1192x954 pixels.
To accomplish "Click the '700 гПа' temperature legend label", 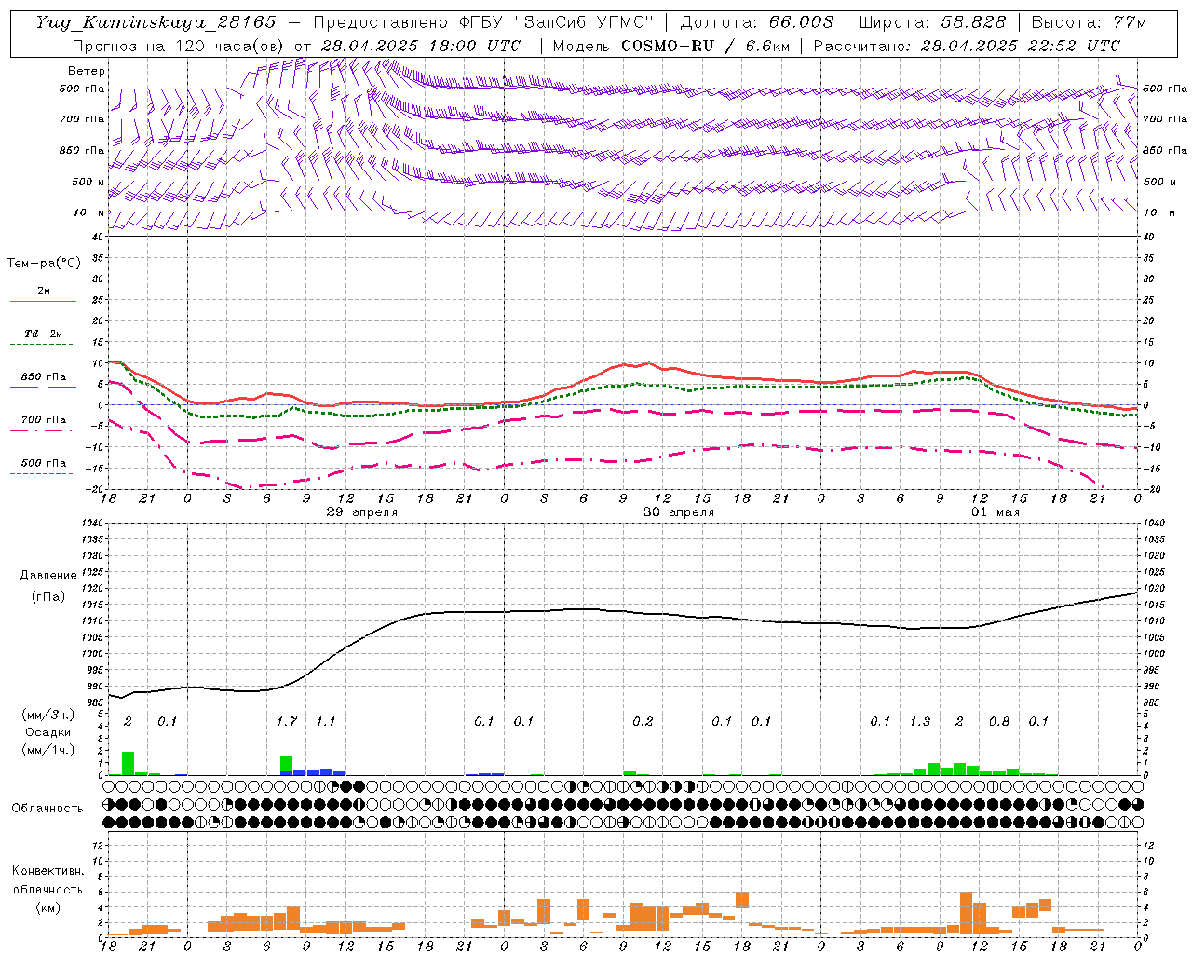I will pos(43,420).
